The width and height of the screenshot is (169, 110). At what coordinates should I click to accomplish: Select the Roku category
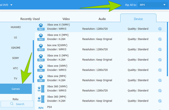(15, 99)
